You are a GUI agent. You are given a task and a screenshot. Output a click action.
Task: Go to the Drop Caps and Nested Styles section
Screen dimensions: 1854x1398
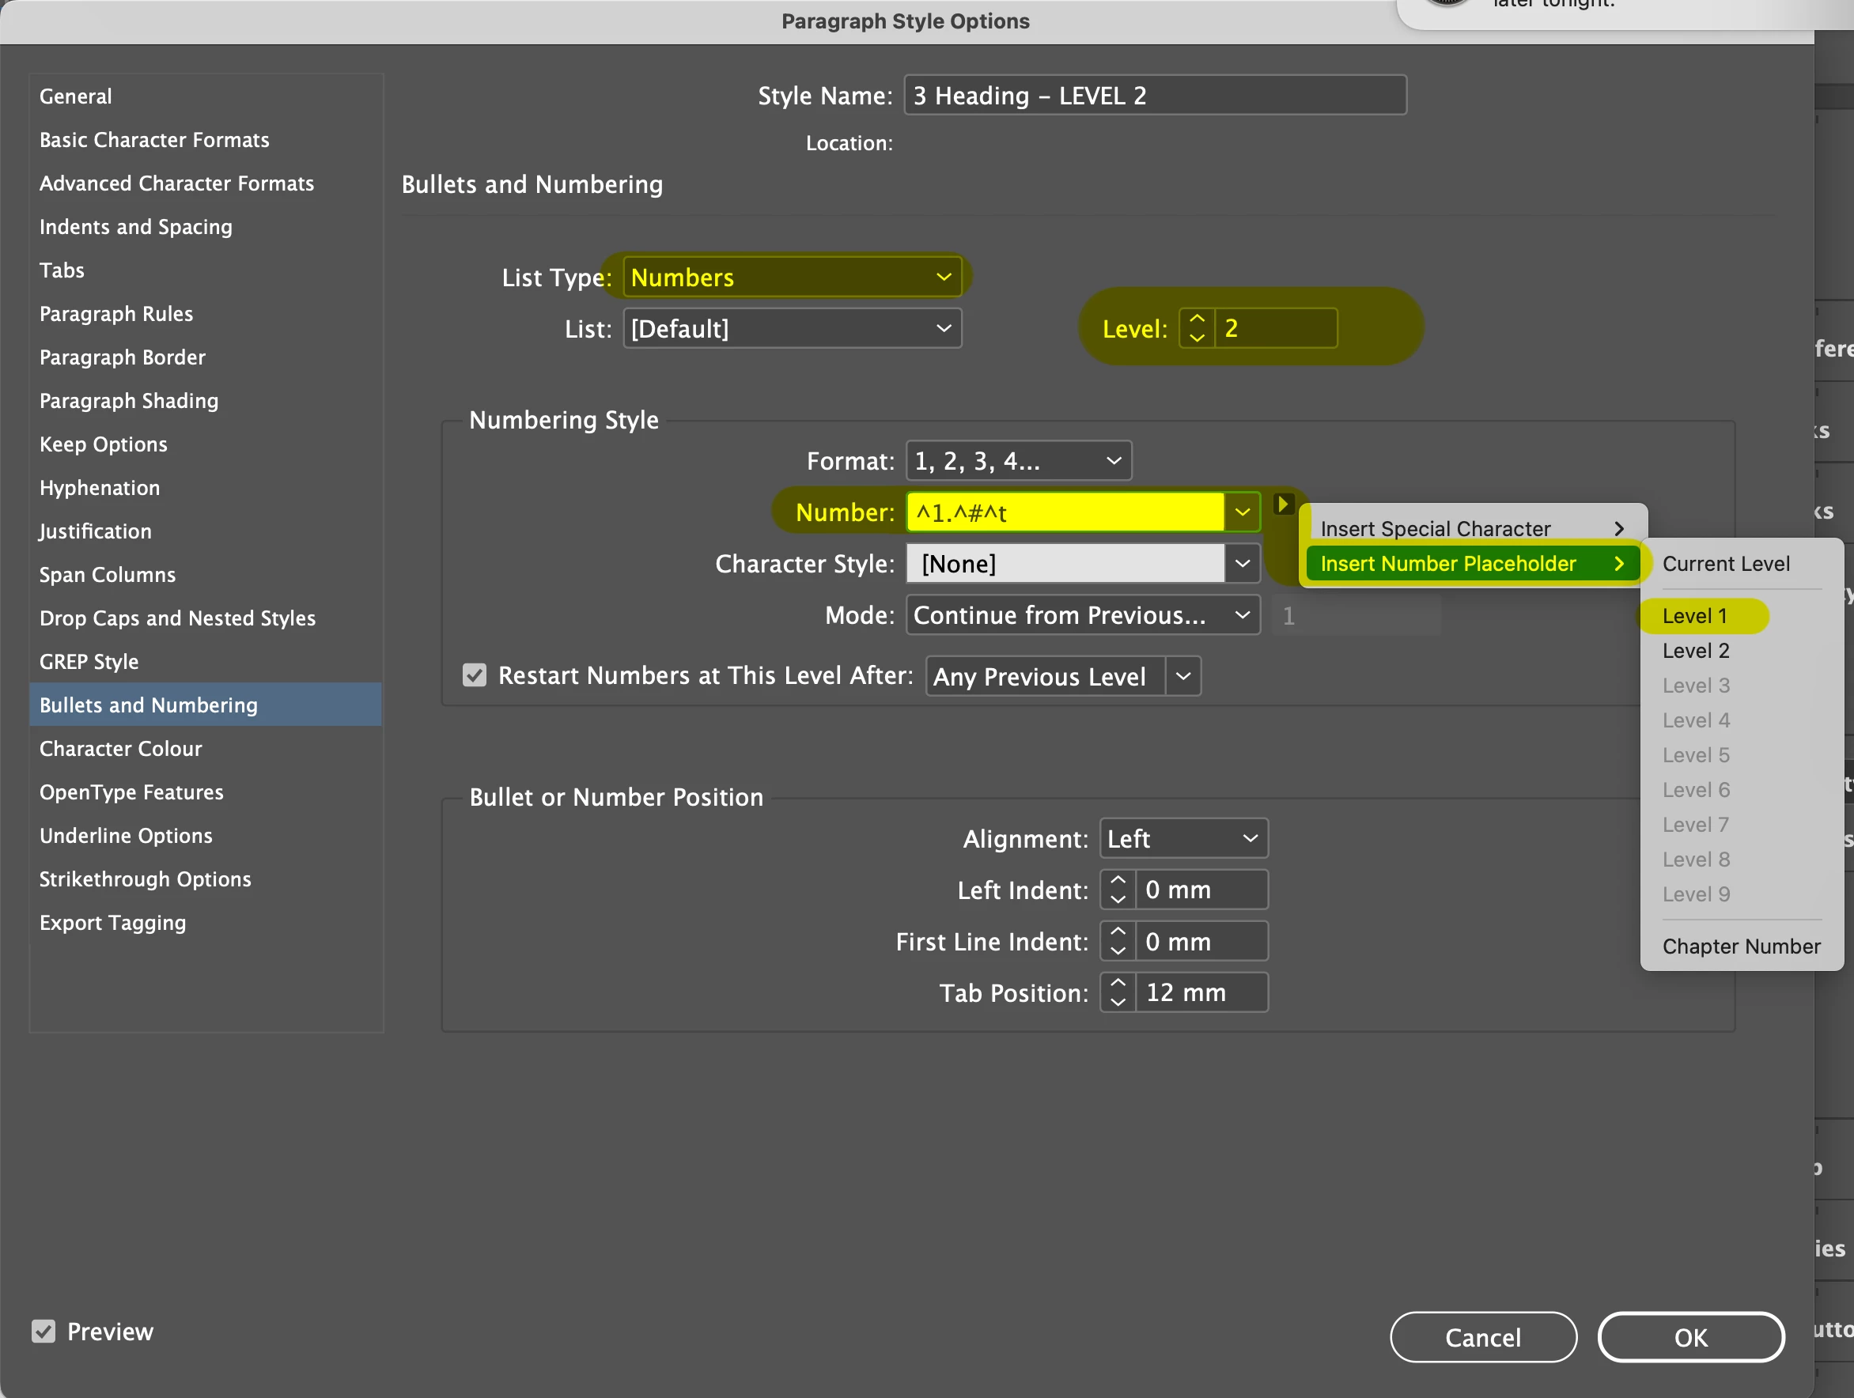(x=178, y=618)
